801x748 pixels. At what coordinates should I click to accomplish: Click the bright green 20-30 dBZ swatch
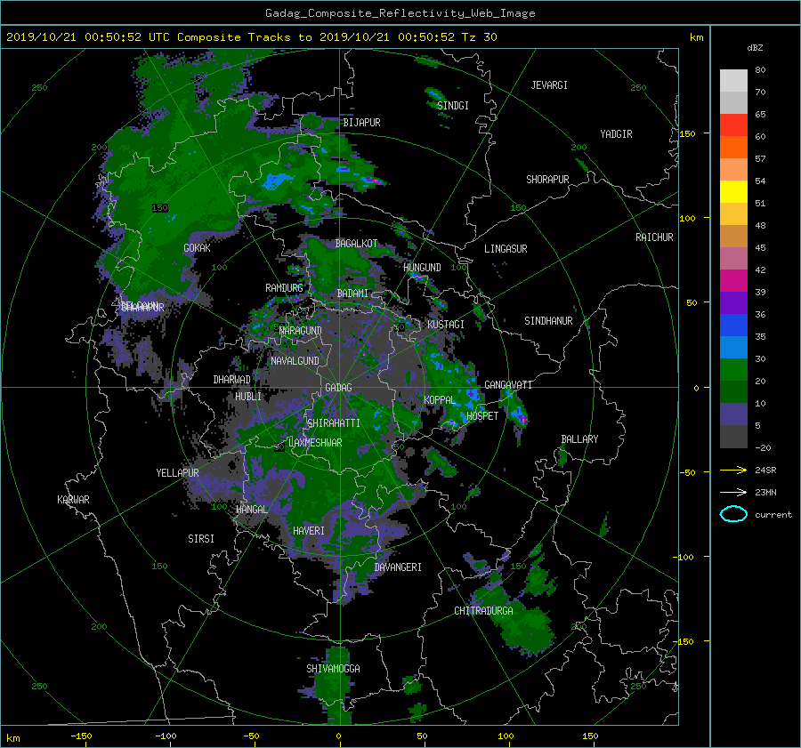tap(733, 369)
